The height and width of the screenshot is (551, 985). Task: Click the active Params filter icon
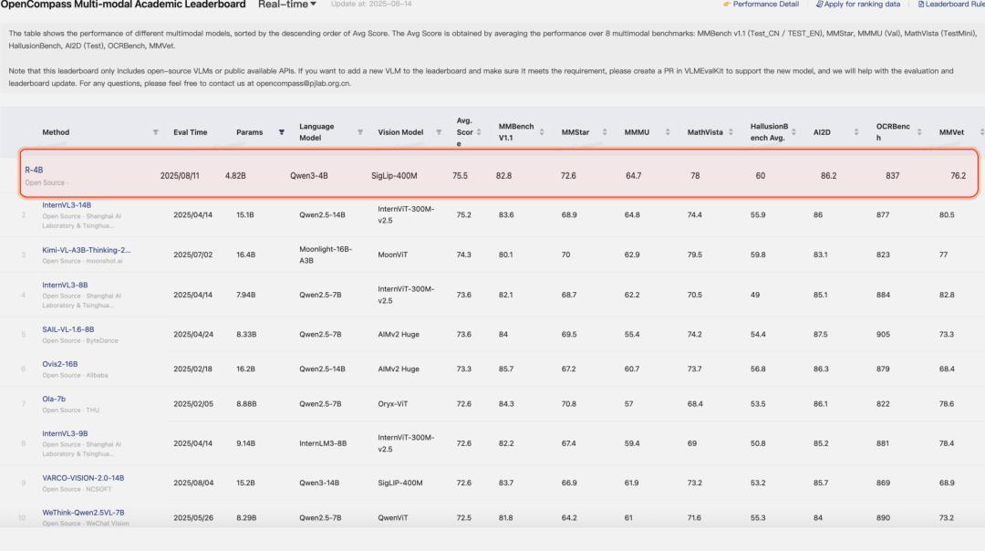tap(281, 132)
